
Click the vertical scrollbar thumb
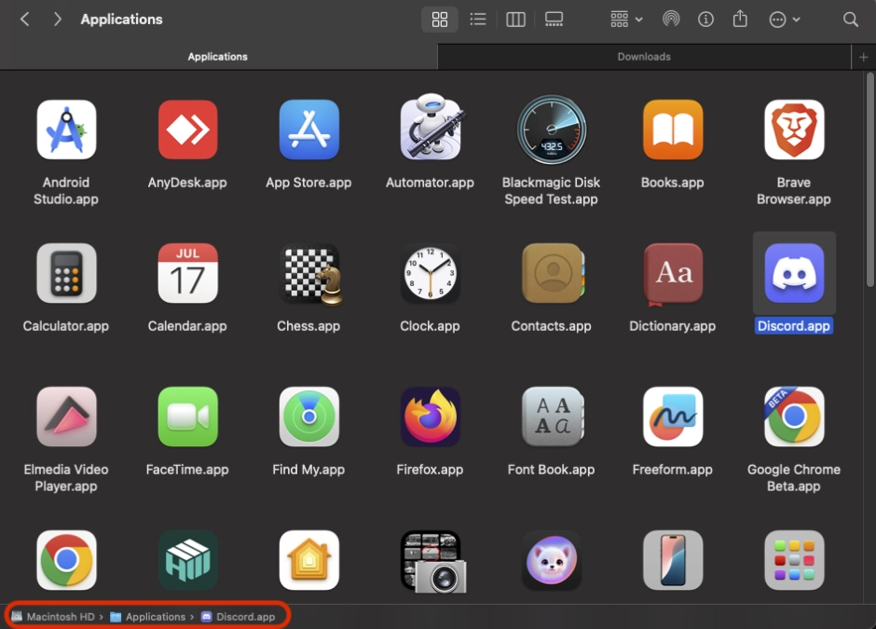[x=869, y=180]
